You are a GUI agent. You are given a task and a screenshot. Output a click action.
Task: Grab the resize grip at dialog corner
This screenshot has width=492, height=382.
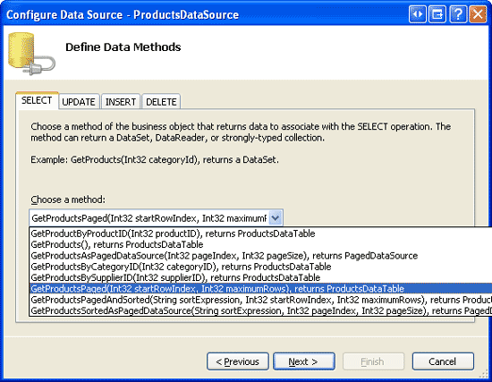click(485, 373)
